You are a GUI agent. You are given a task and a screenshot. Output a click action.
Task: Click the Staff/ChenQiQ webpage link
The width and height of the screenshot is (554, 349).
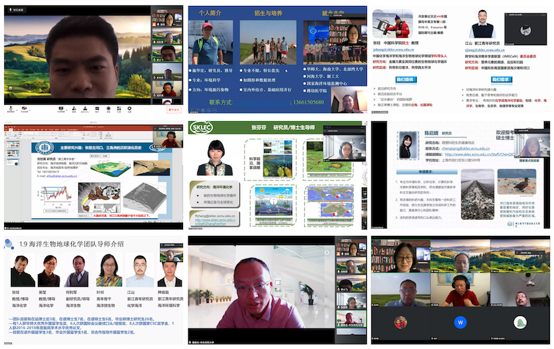tap(480, 154)
